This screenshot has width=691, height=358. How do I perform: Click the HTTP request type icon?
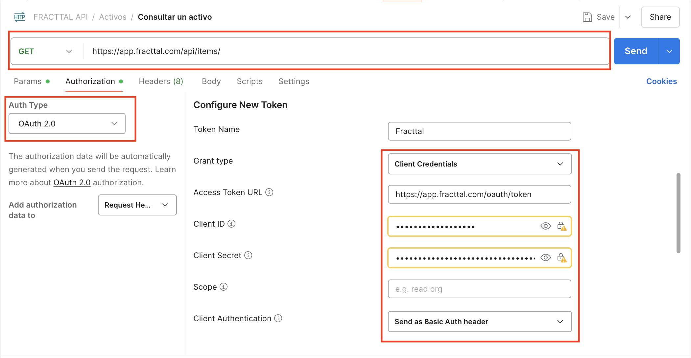click(20, 17)
